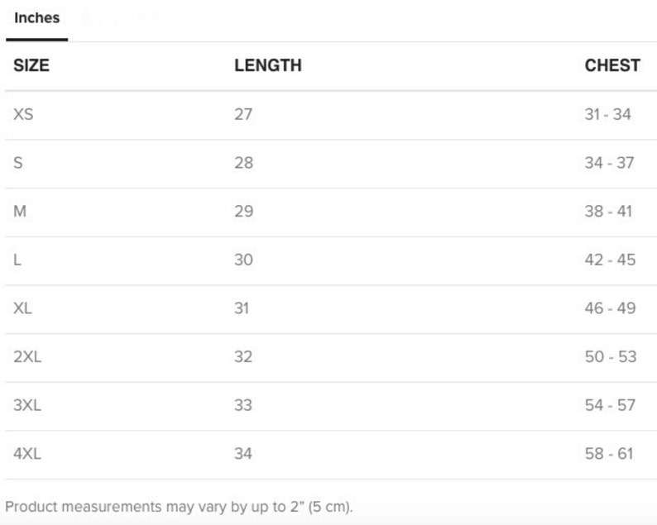Click the SIZE column header
Image resolution: width=657 pixels, height=525 pixels.
[x=31, y=65]
